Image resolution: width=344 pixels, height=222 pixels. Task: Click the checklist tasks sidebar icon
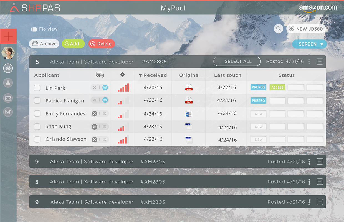[x=8, y=112]
